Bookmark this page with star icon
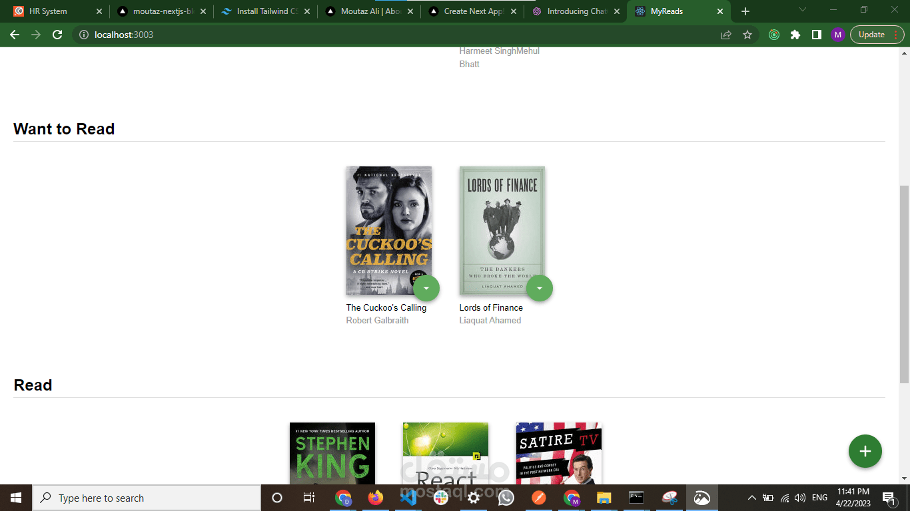The height and width of the screenshot is (511, 910). click(747, 35)
